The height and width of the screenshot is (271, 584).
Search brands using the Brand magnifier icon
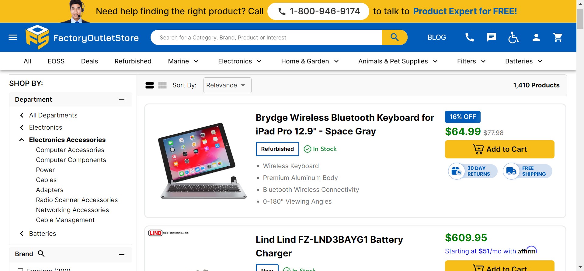coord(41,254)
